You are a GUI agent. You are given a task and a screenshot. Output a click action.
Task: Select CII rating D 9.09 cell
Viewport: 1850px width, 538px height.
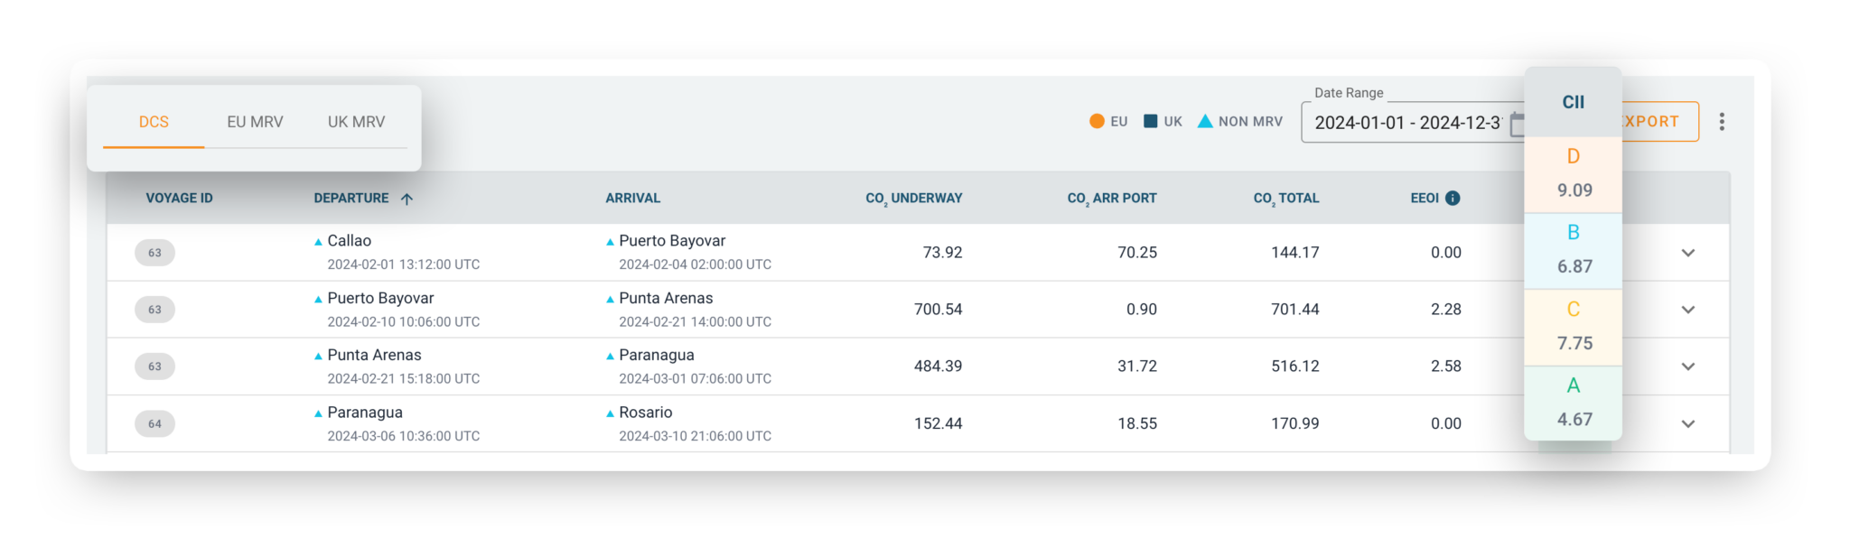(1573, 173)
